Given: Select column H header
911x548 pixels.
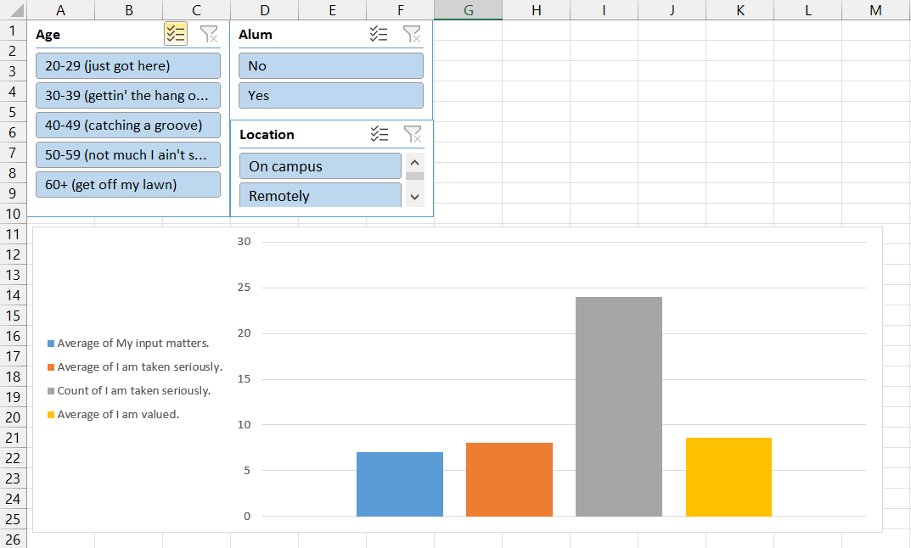Looking at the screenshot, I should point(537,10).
